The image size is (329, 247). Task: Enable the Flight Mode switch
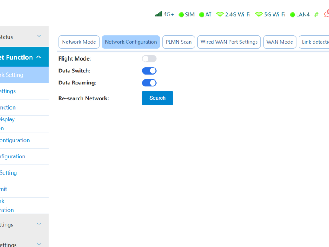pyautogui.click(x=149, y=58)
